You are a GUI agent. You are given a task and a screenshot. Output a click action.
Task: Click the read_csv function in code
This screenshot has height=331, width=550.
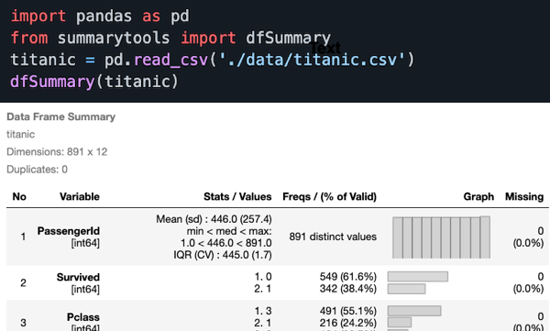tap(171, 60)
